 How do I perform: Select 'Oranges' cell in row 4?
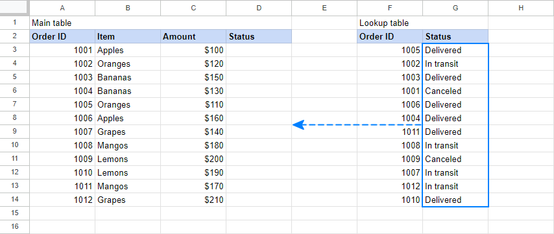click(x=128, y=64)
